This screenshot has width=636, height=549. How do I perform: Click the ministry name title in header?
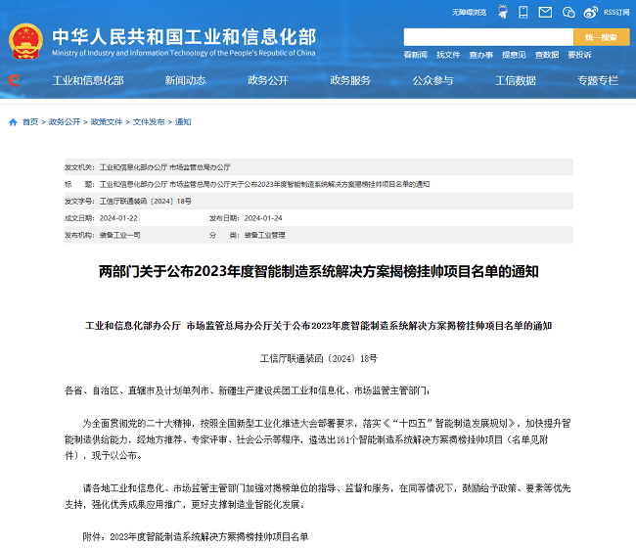click(x=184, y=37)
